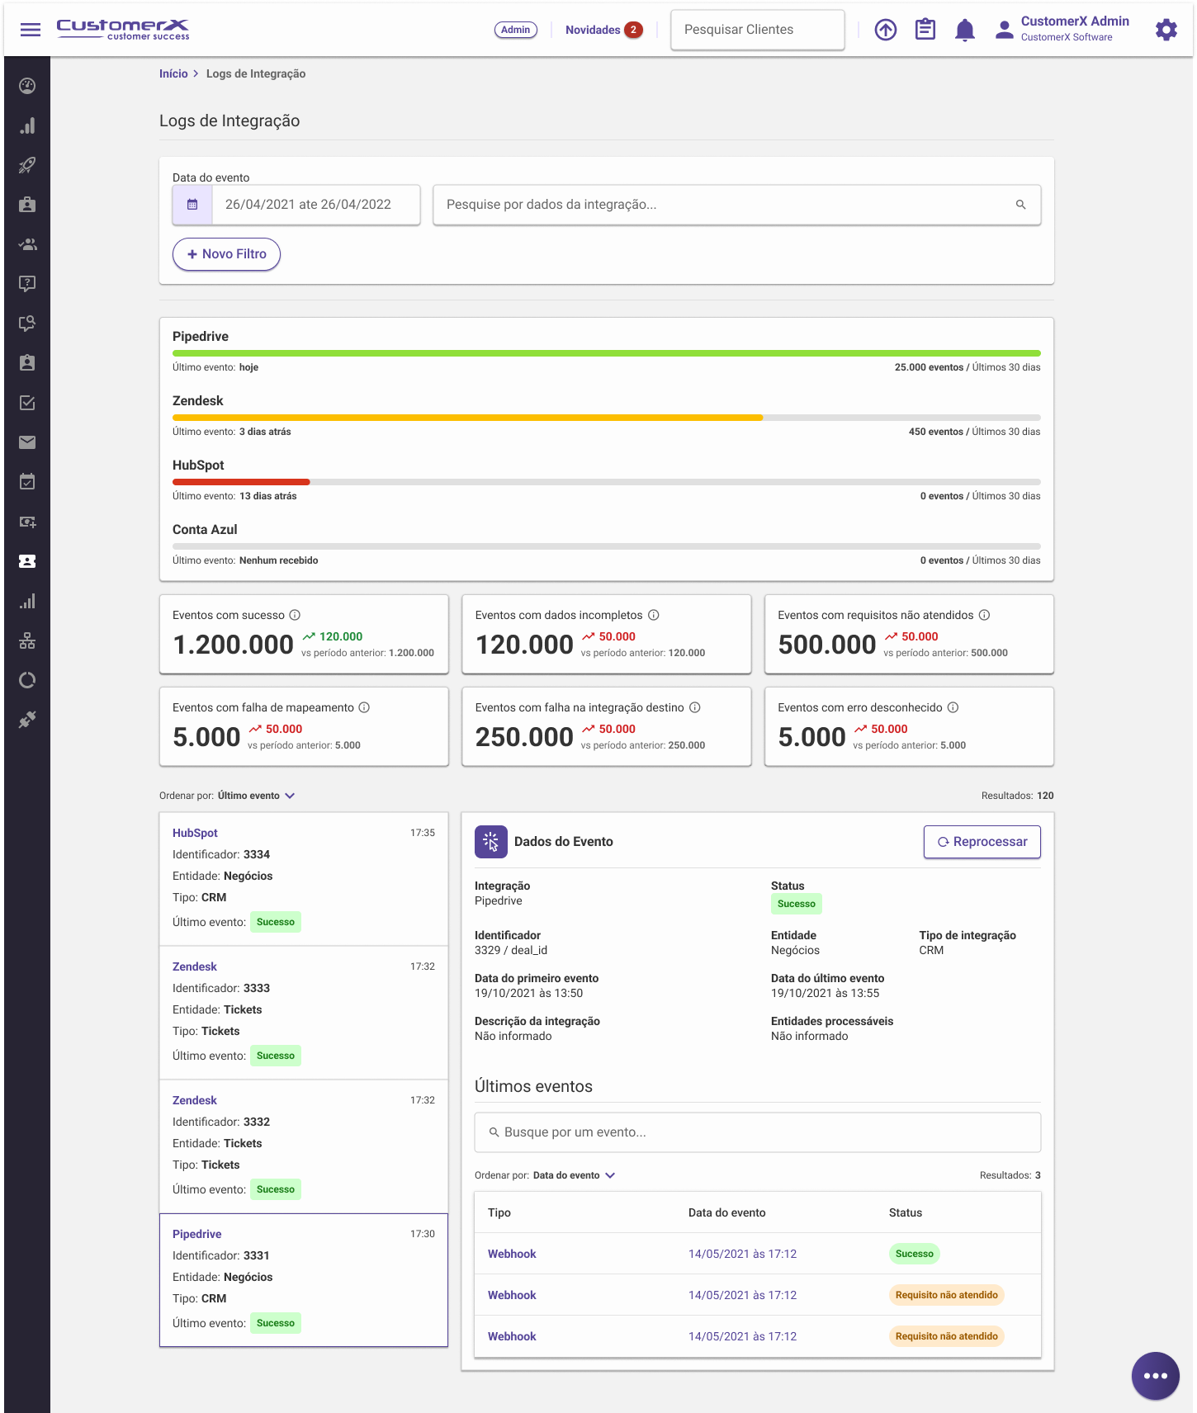Open the settings gear in the header
Viewport: 1197px width, 1413px height.
coord(1166,31)
